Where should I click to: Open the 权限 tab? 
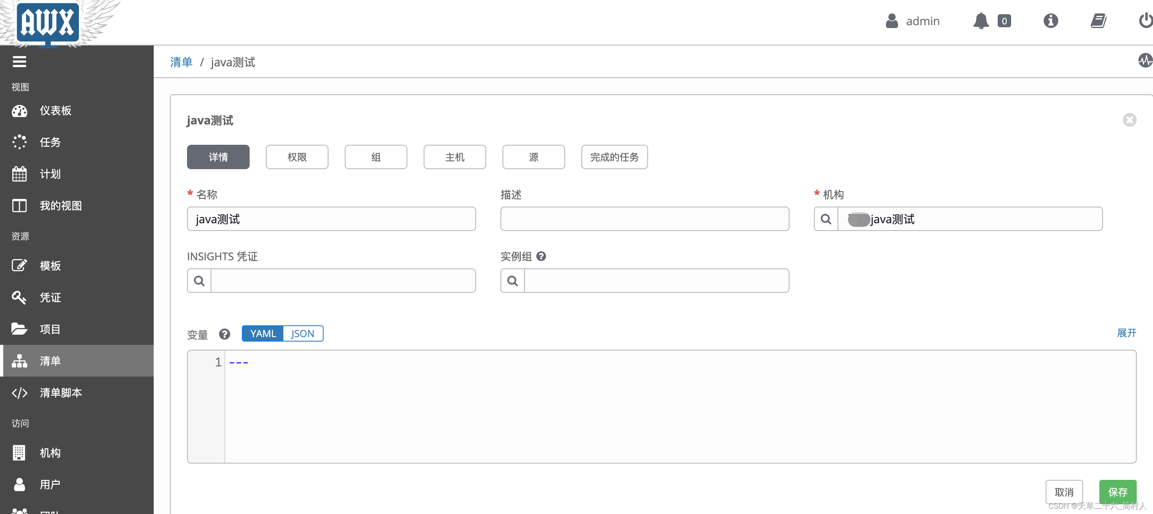[297, 157]
